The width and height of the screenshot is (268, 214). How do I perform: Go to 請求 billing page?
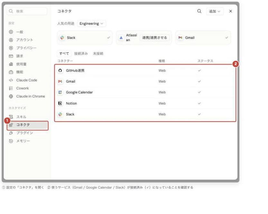pyautogui.click(x=20, y=56)
